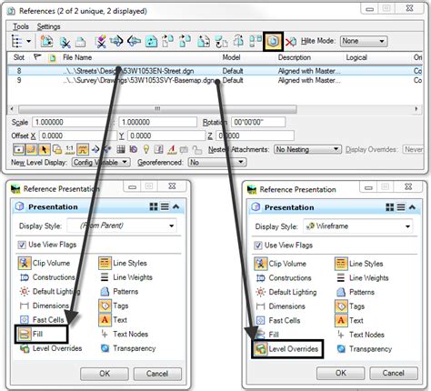The width and height of the screenshot is (431, 391).
Task: Select the 53W1053EN-Street.dgn reference row
Action: click(215, 71)
